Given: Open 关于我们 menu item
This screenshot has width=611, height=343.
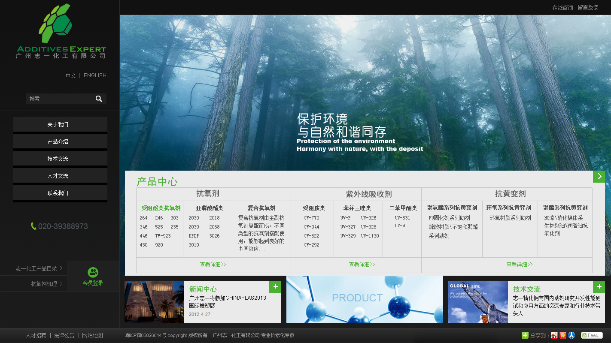Looking at the screenshot, I should point(60,124).
